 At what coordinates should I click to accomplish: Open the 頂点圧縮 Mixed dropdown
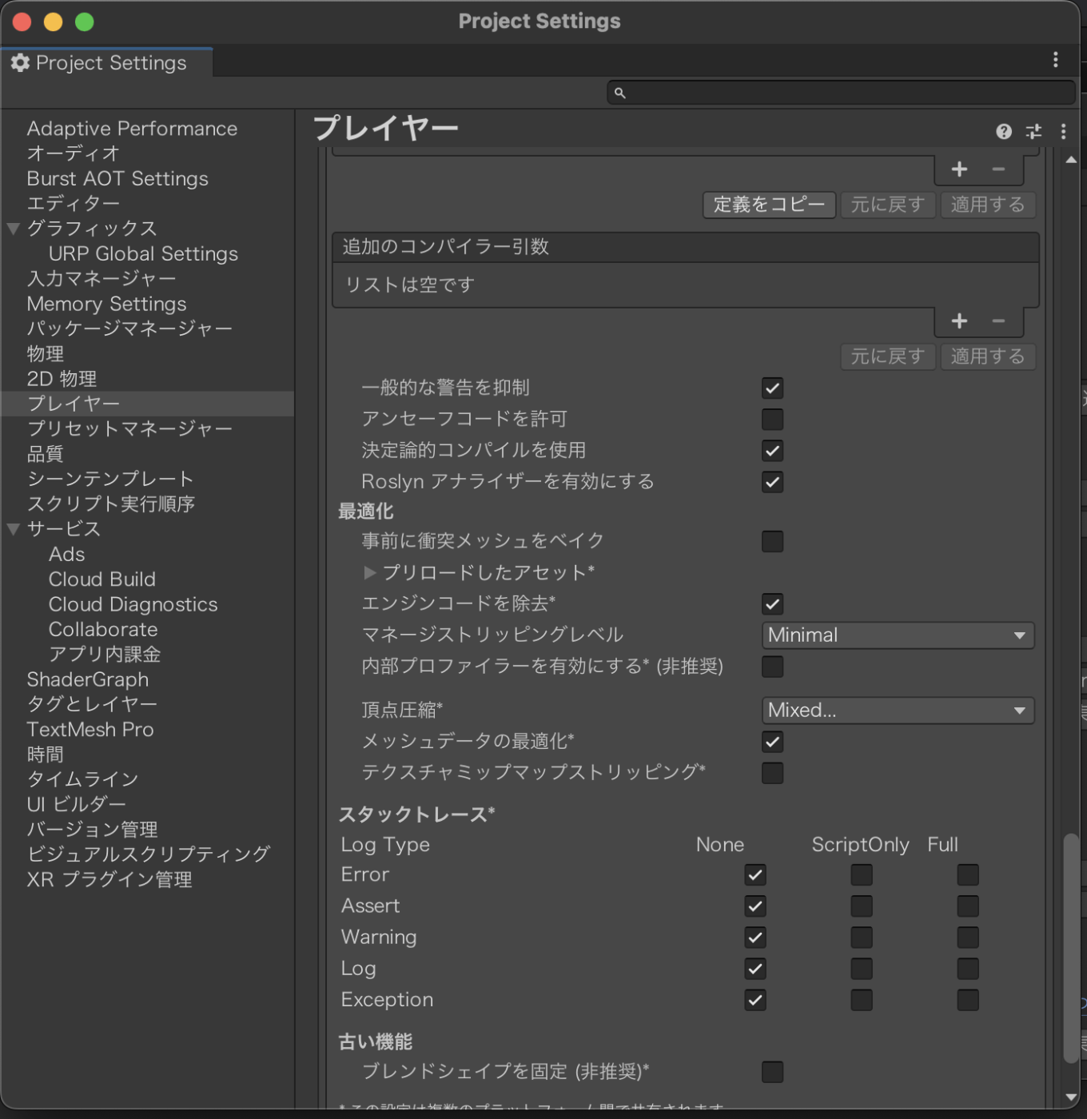coord(897,710)
